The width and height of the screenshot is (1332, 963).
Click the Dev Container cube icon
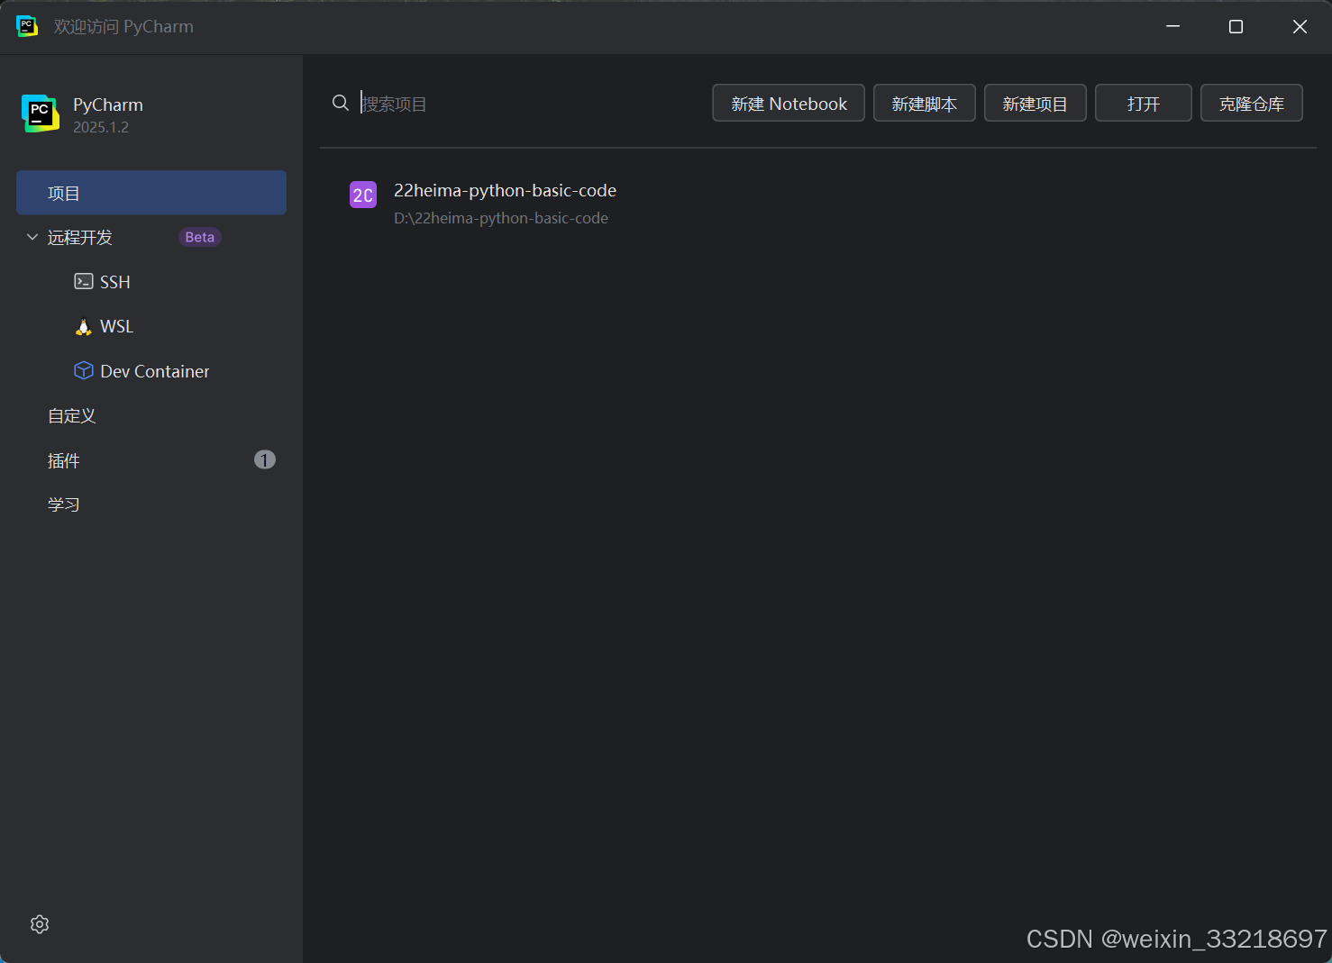coord(84,370)
